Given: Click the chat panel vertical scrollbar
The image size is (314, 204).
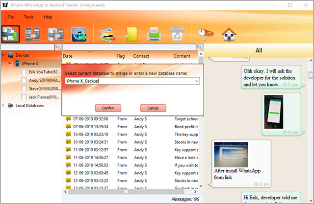Looking at the screenshot, I should coord(311,122).
